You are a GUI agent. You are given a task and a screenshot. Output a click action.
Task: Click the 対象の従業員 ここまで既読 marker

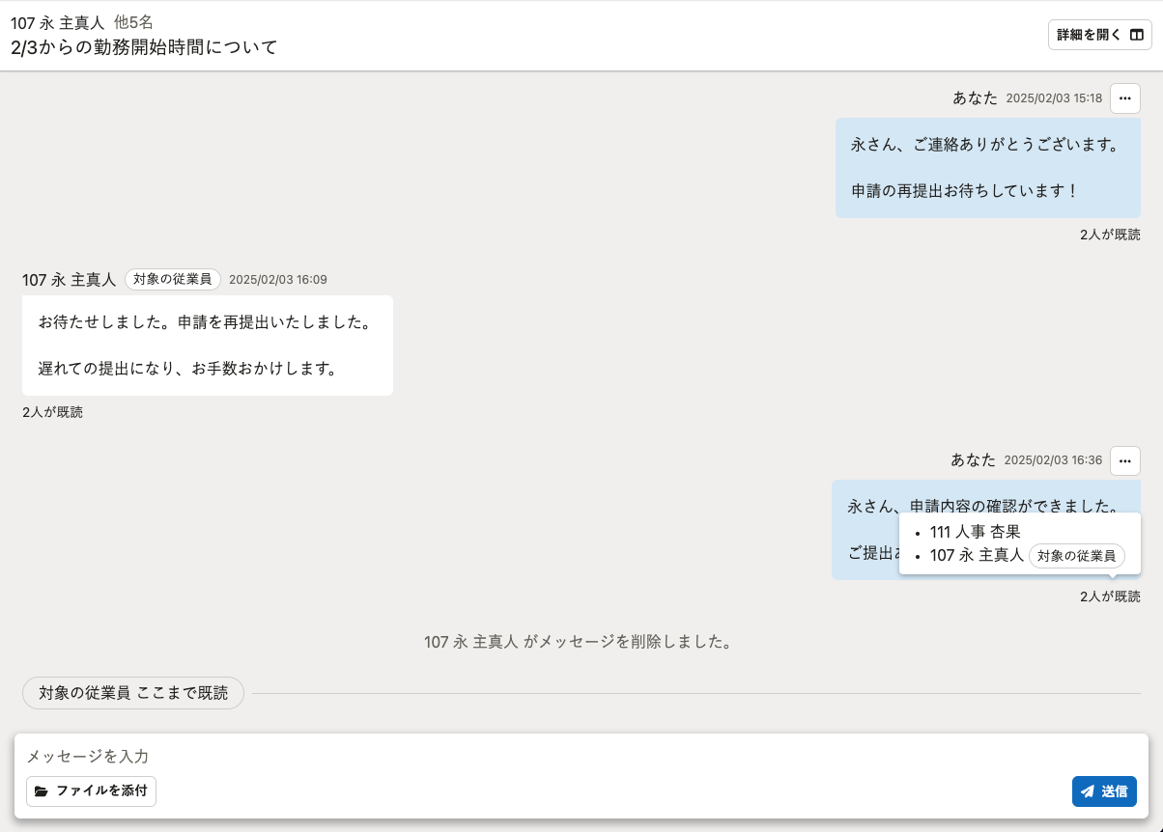(x=133, y=693)
